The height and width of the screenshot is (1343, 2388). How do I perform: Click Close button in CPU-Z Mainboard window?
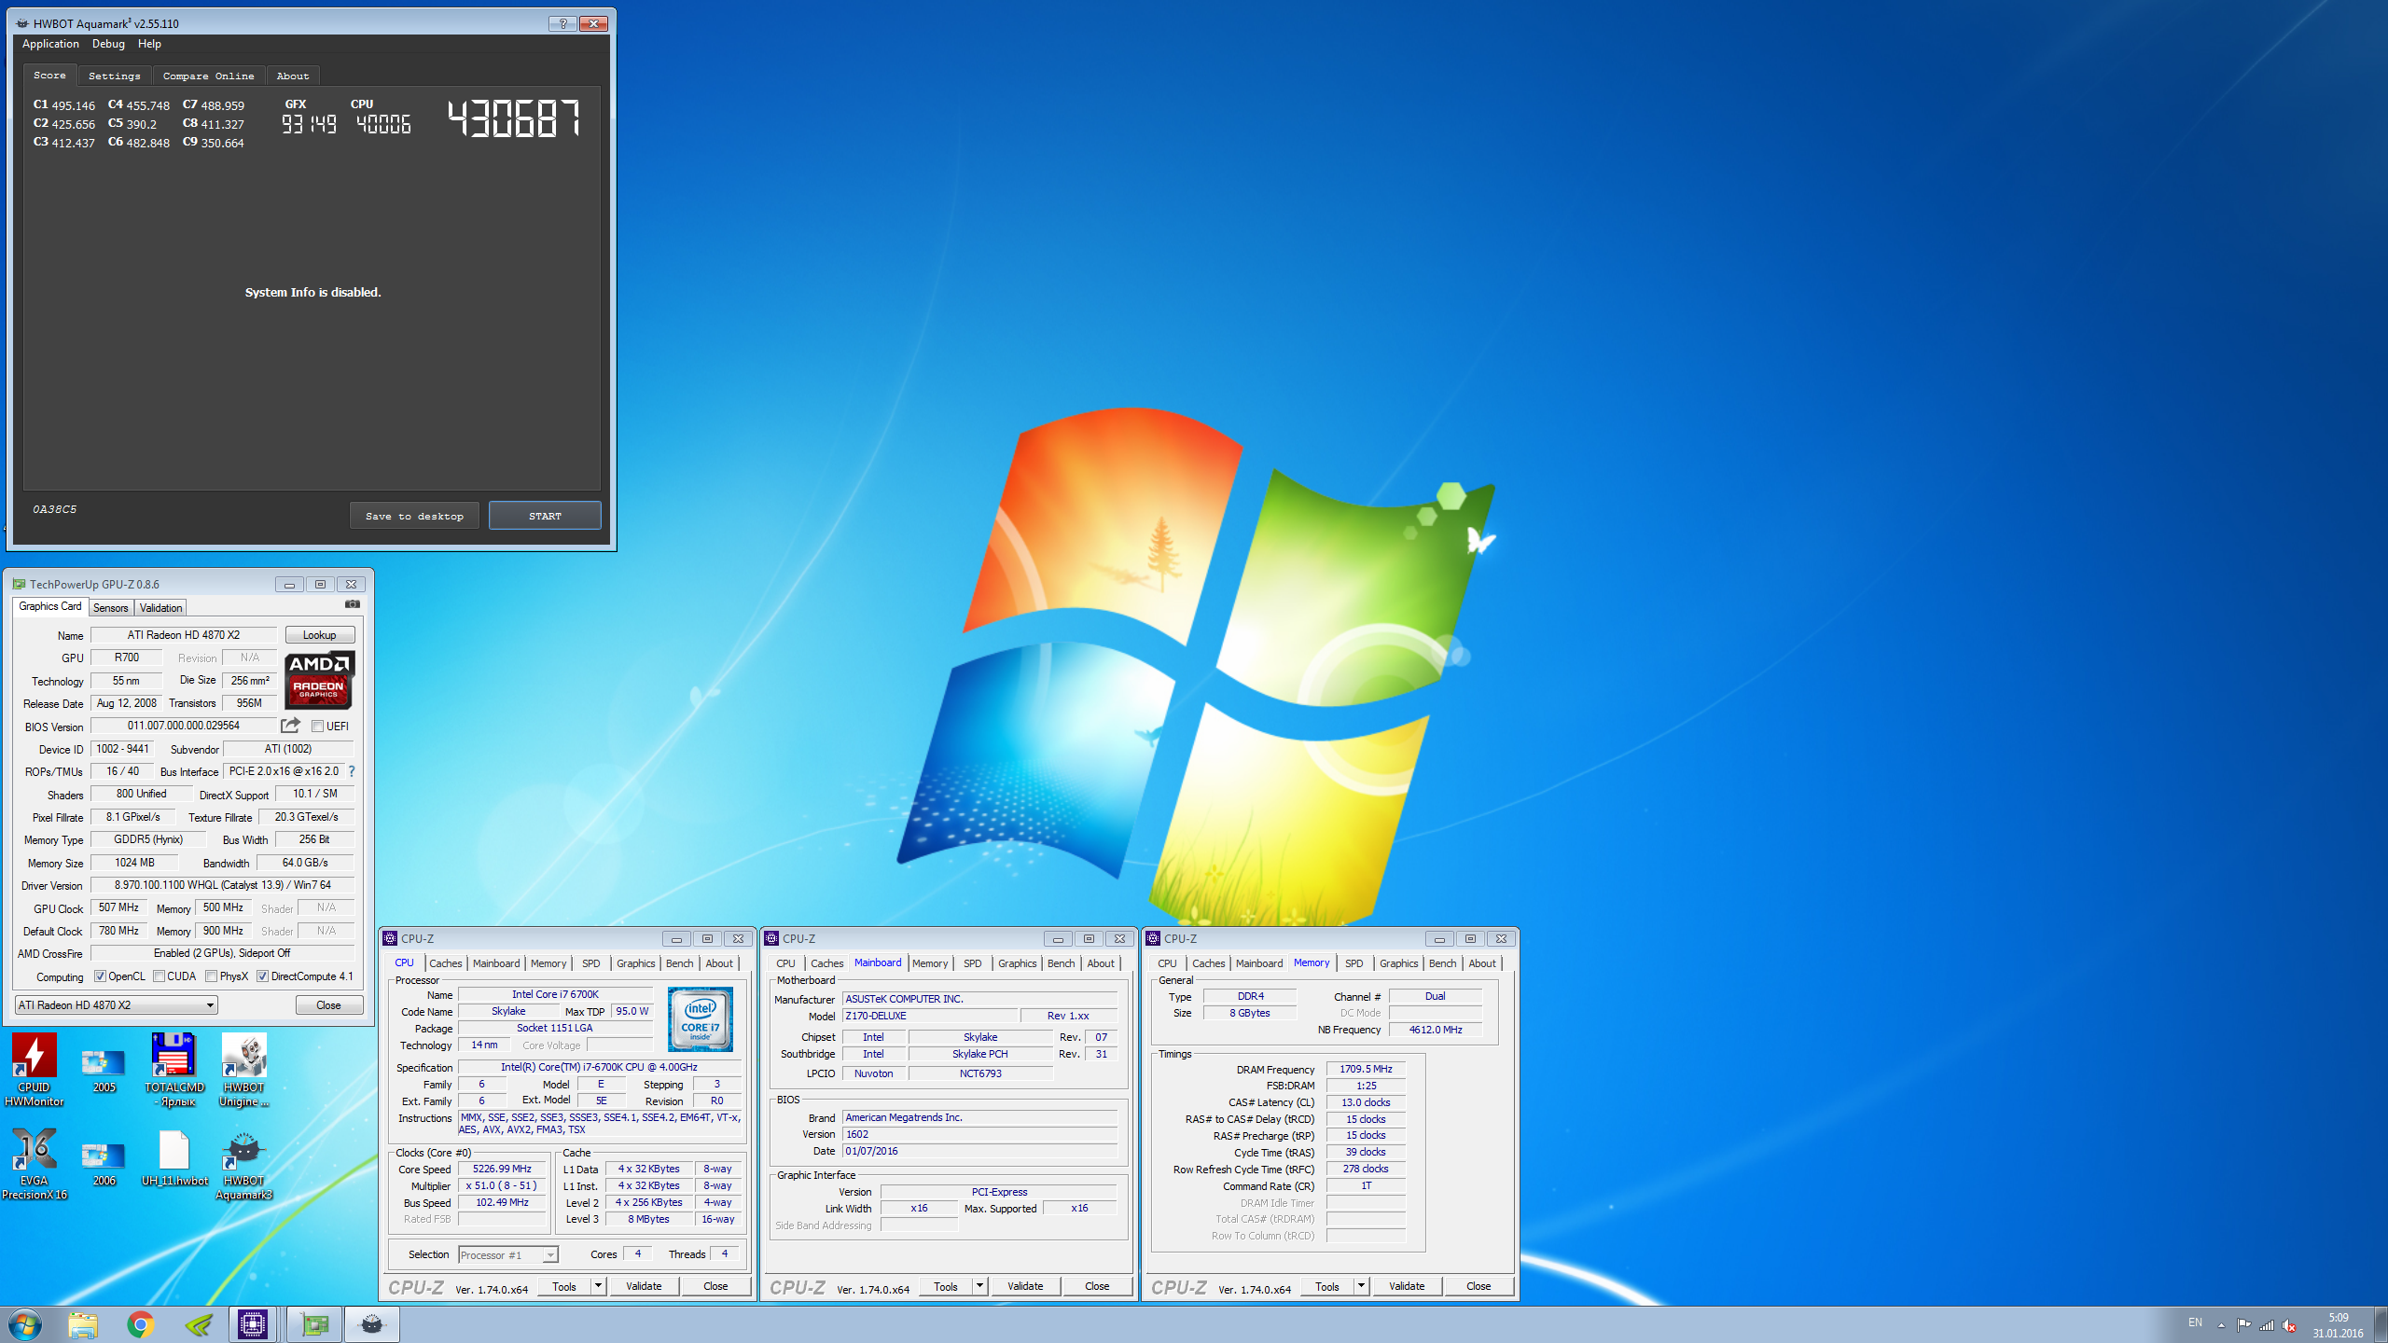[x=1097, y=1286]
